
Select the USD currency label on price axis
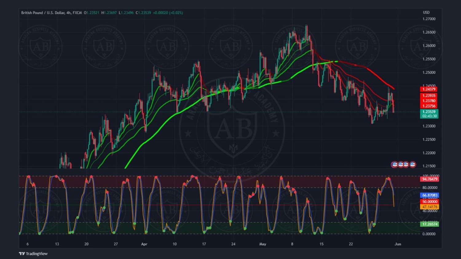click(426, 12)
